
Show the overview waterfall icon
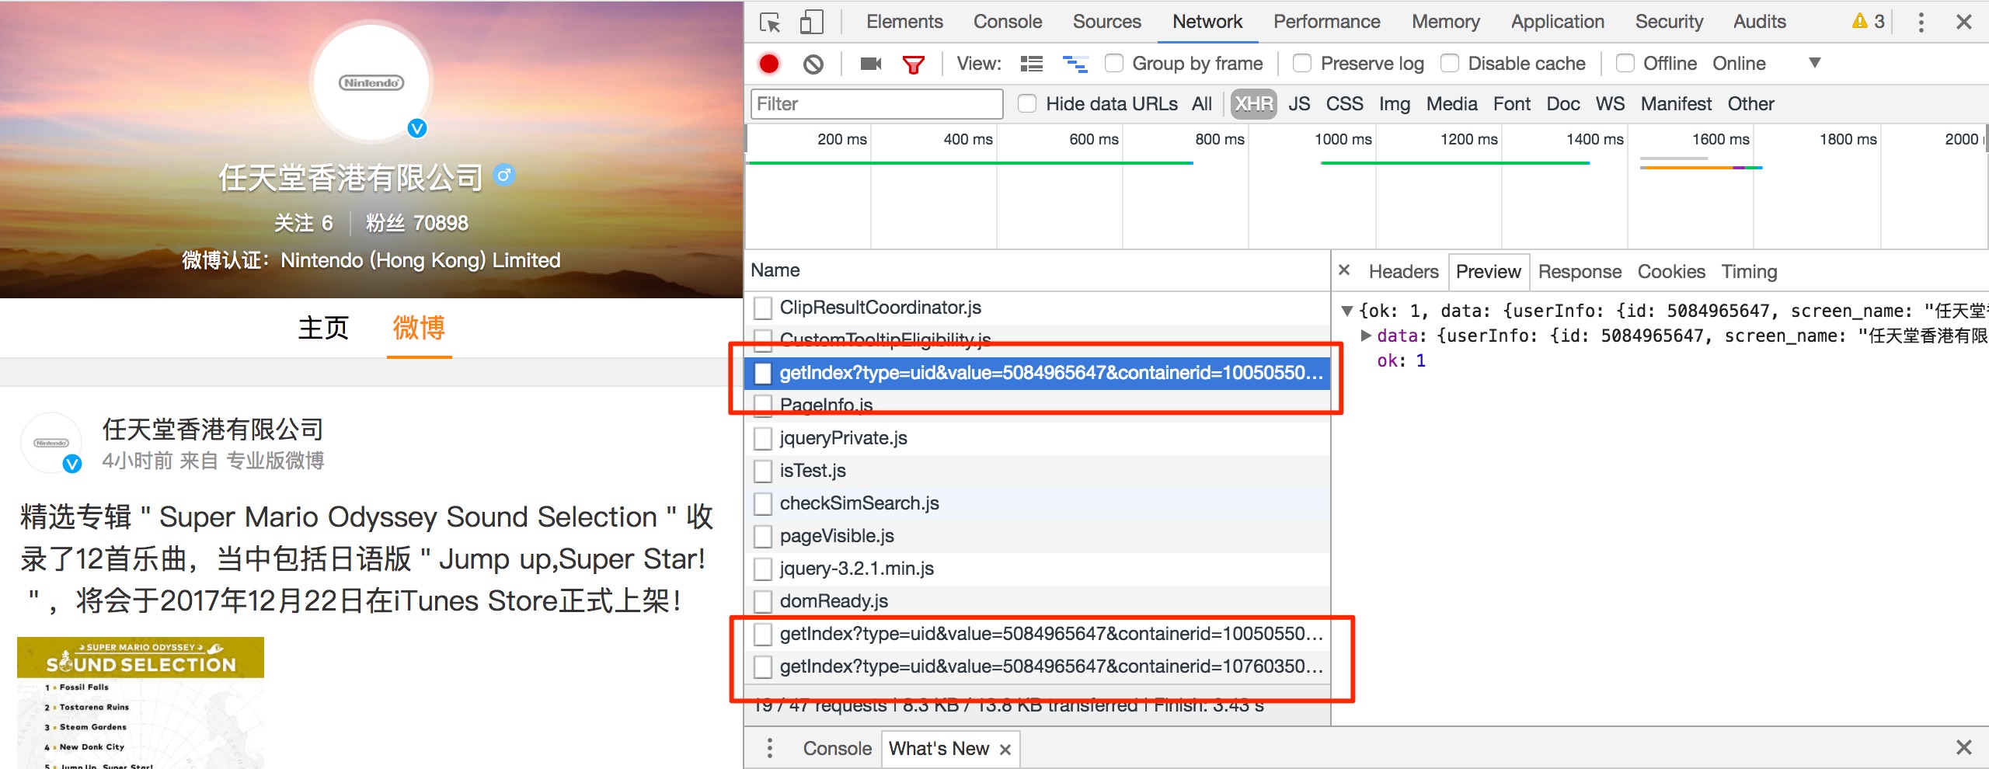1075,64
